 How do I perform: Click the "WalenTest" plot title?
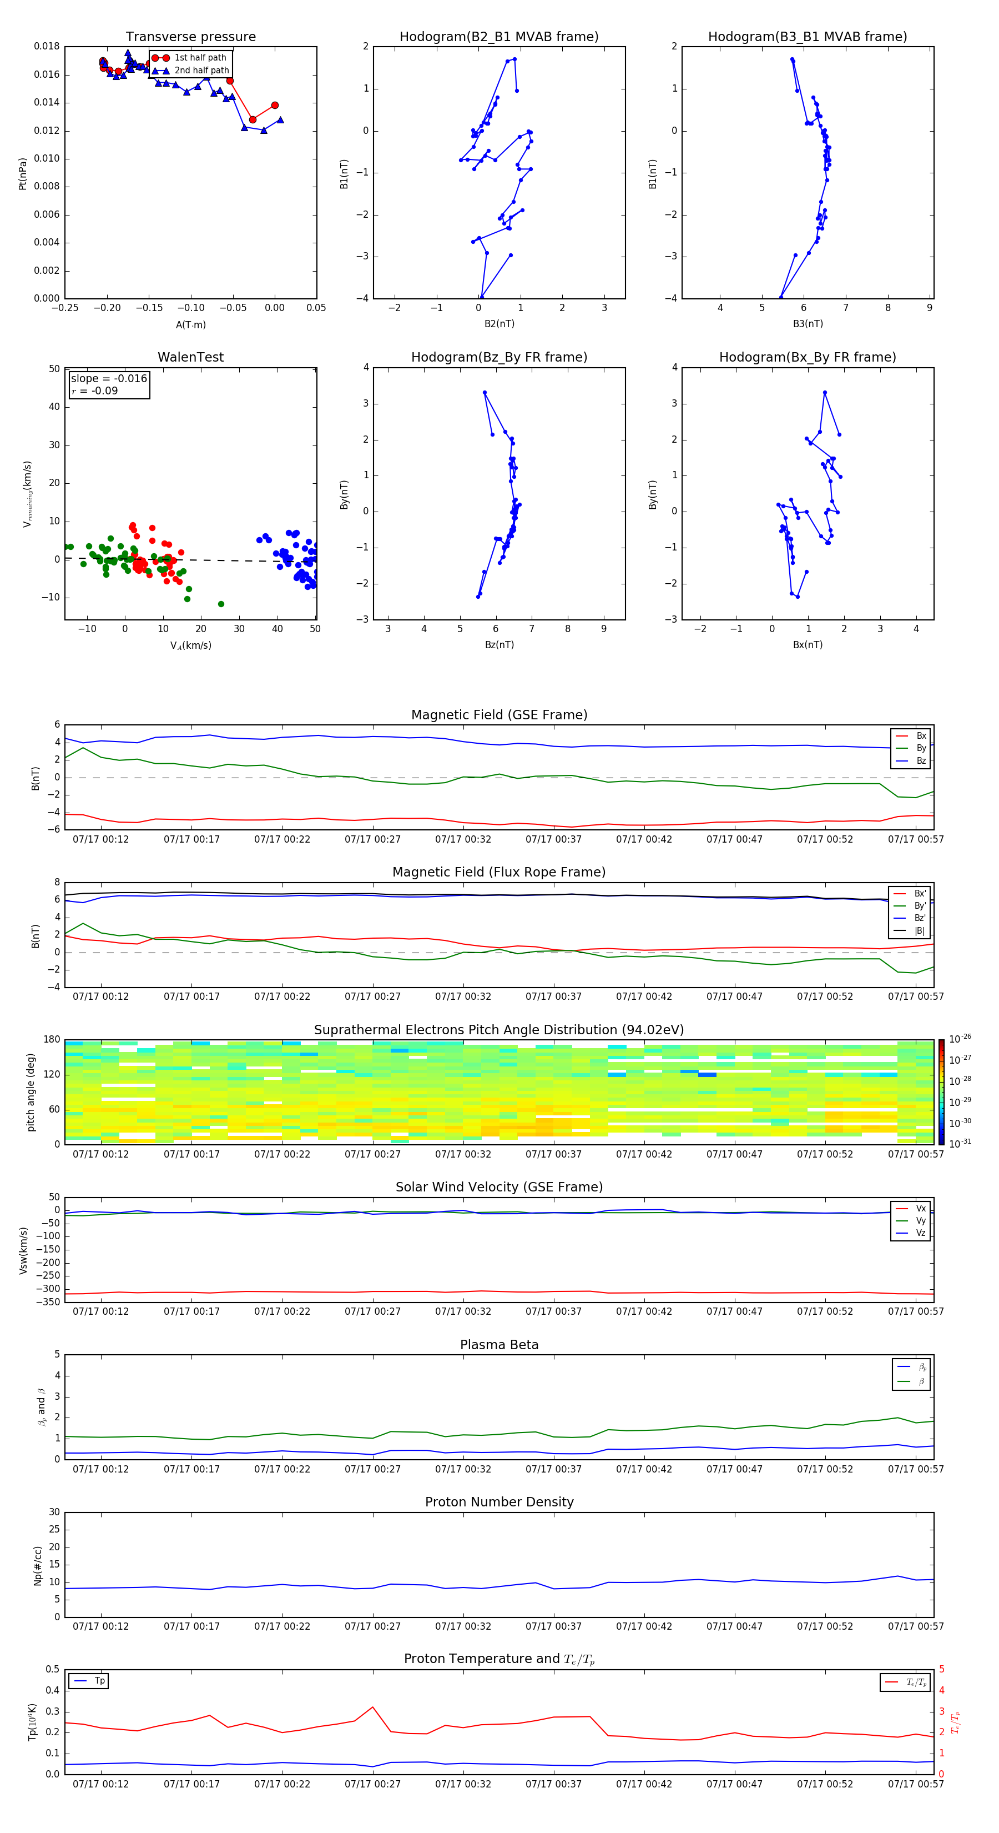pyautogui.click(x=190, y=357)
